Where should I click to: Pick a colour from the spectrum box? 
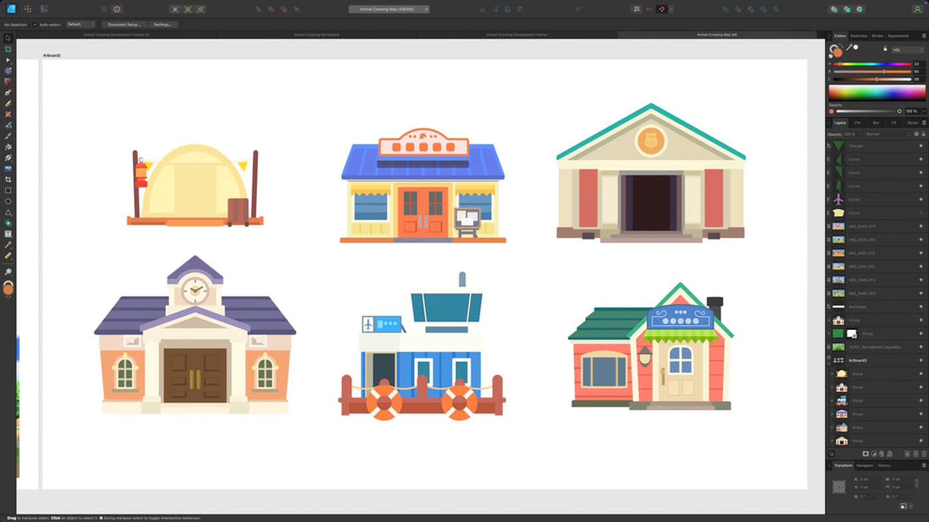tap(877, 93)
